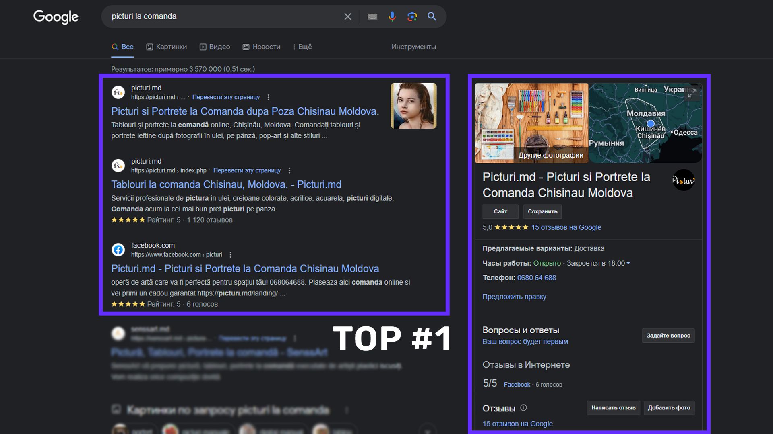Open Google Lens image search icon
Viewport: 773px width, 434px height.
point(411,16)
